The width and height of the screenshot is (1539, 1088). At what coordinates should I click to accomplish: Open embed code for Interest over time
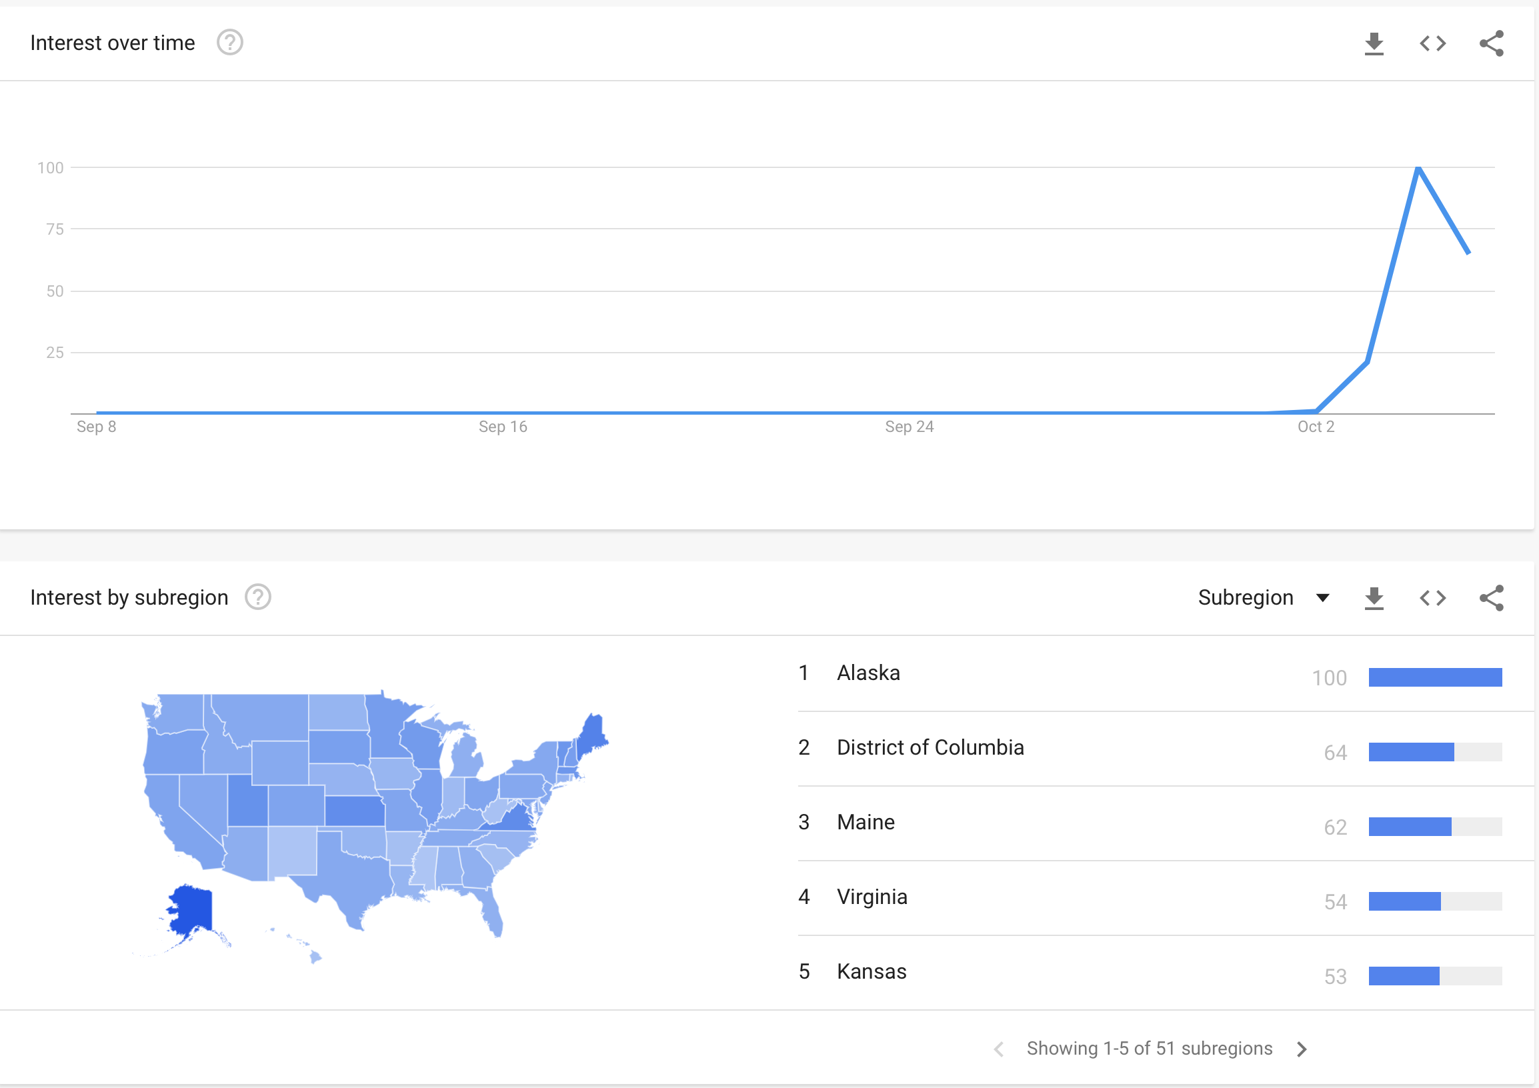(x=1432, y=43)
